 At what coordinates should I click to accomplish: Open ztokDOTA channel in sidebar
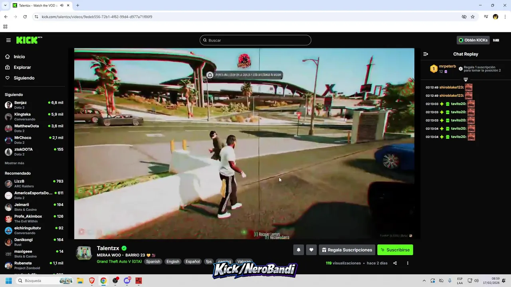coord(34,151)
